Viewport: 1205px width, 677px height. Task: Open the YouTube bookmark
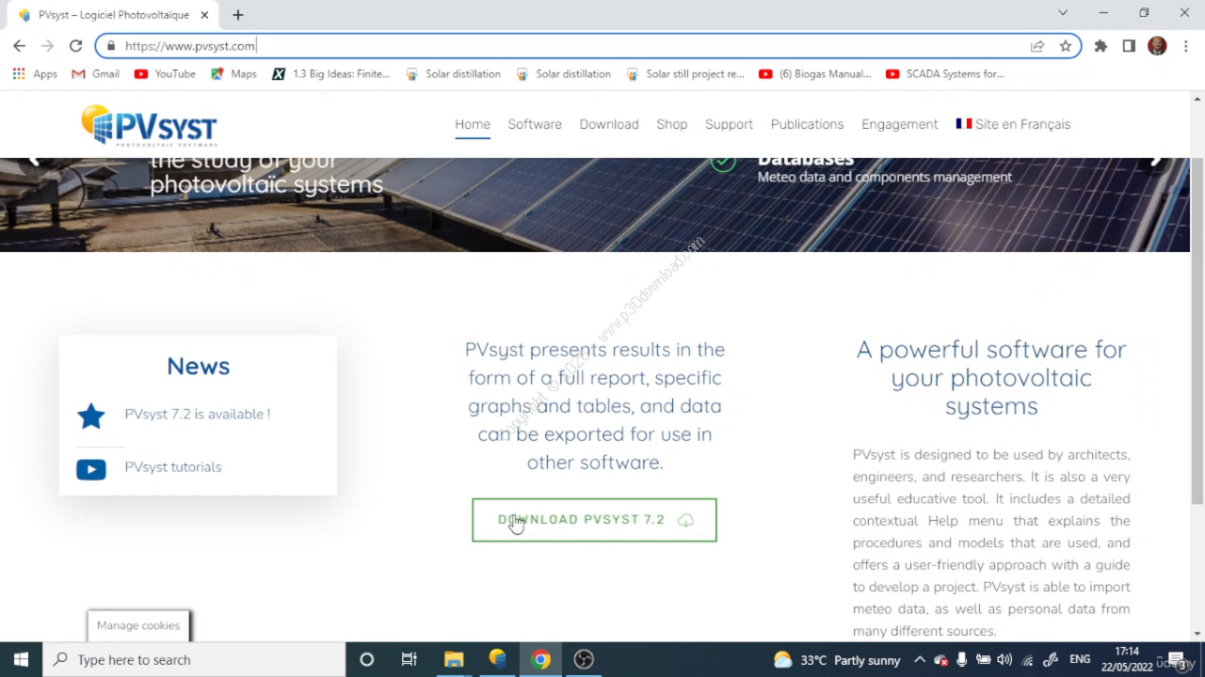pyautogui.click(x=165, y=74)
